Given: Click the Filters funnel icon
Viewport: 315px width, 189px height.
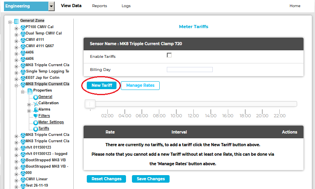Looking at the screenshot, I should pyautogui.click(x=36, y=116).
